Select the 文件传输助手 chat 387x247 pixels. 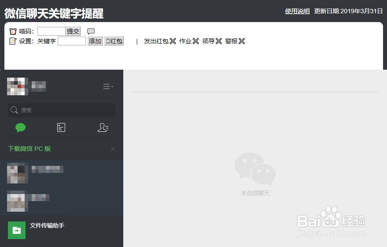coord(62,230)
